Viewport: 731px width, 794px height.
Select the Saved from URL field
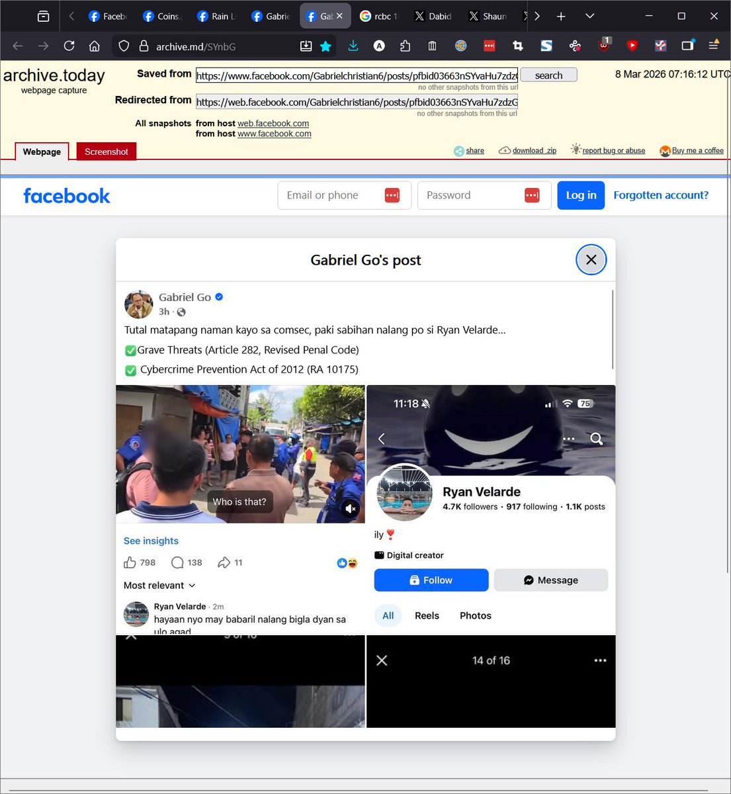[357, 75]
